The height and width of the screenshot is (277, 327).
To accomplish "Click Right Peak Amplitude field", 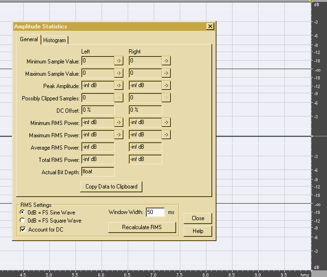I will click(x=145, y=85).
